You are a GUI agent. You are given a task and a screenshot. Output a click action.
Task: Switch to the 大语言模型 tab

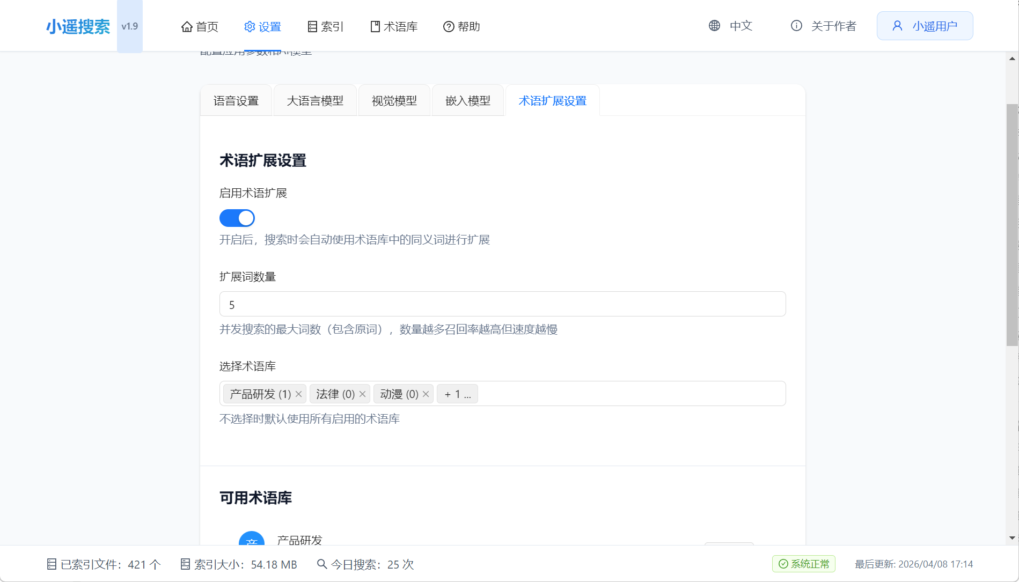(x=315, y=101)
